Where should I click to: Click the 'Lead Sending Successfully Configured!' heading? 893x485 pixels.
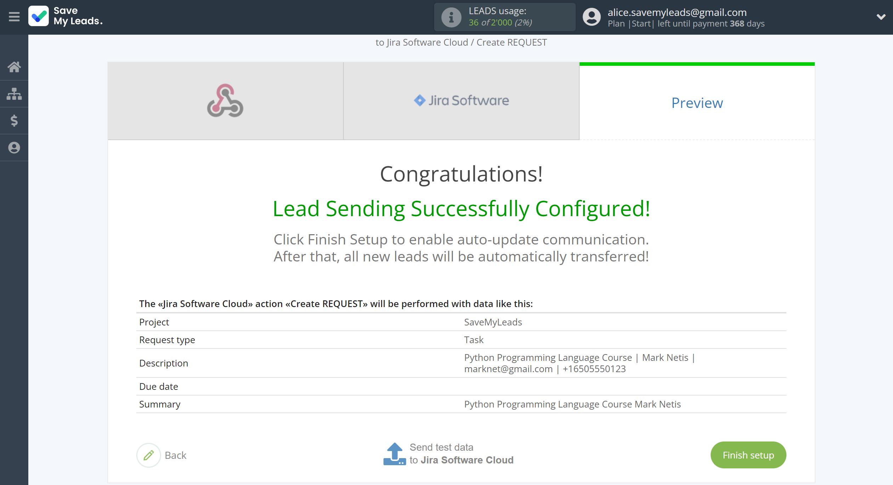[x=461, y=209]
